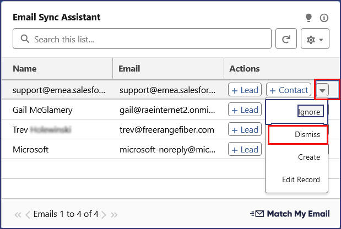
Task: Choose Dismiss in the dropdown menu
Action: [x=307, y=134]
